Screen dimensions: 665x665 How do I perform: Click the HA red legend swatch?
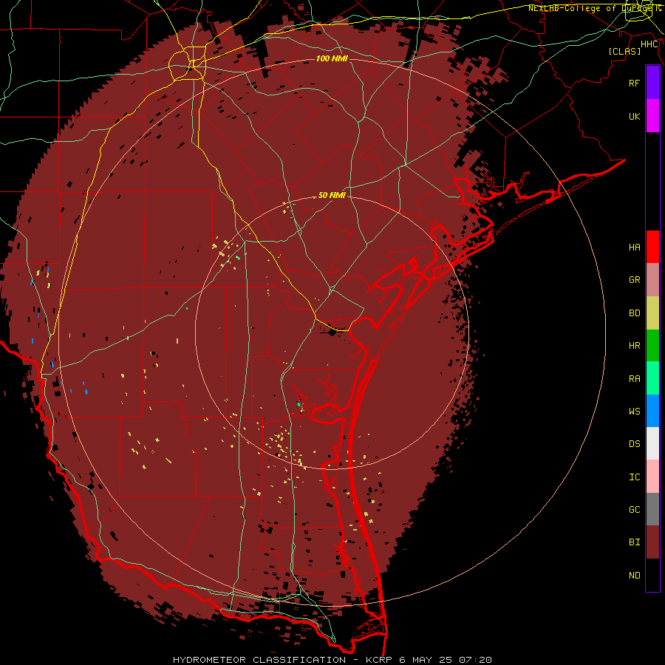click(x=652, y=247)
